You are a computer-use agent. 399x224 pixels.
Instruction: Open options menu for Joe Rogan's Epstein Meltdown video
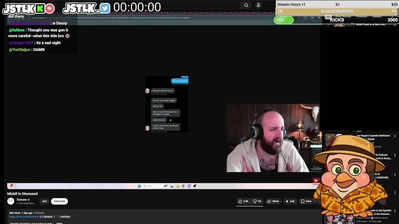tap(395, 136)
